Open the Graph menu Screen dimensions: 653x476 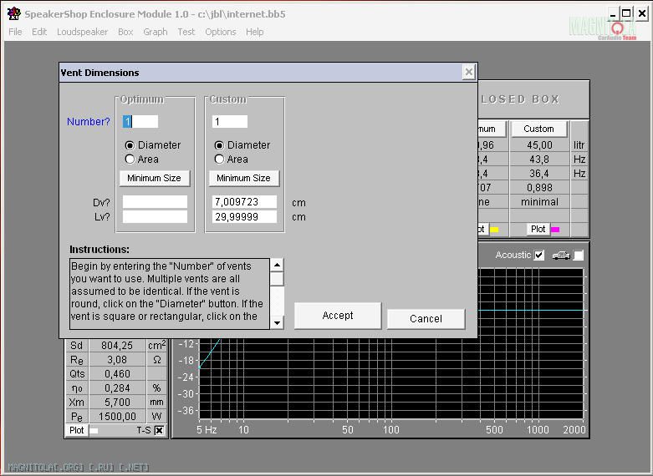click(x=156, y=32)
